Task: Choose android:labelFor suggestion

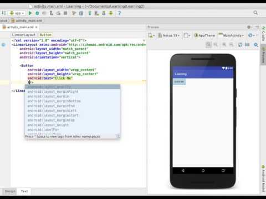Action: [73, 130]
